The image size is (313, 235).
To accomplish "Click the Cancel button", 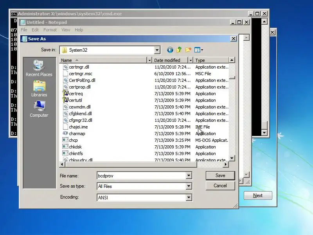I will 220,186.
